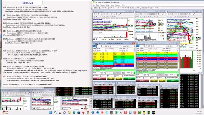This screenshot has width=204, height=115.
Task: Open symbol dropdown in right montage window
Action: pyautogui.click(x=144, y=46)
